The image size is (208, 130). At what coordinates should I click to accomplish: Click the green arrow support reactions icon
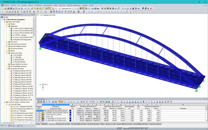point(121,12)
